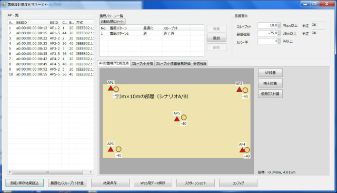Select the AP1 red triangle marker

click(x=111, y=88)
